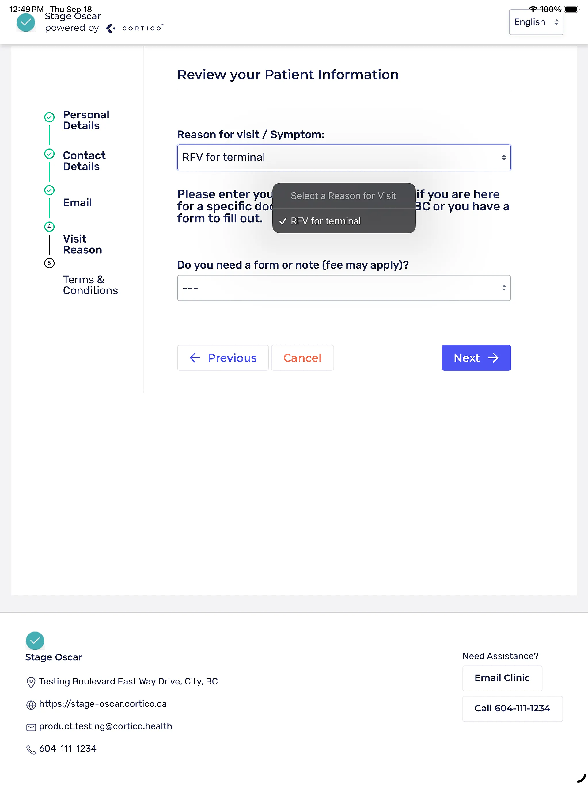This screenshot has height=785, width=588.
Task: Click the footer Stage Oscar logo
Action: (x=35, y=641)
